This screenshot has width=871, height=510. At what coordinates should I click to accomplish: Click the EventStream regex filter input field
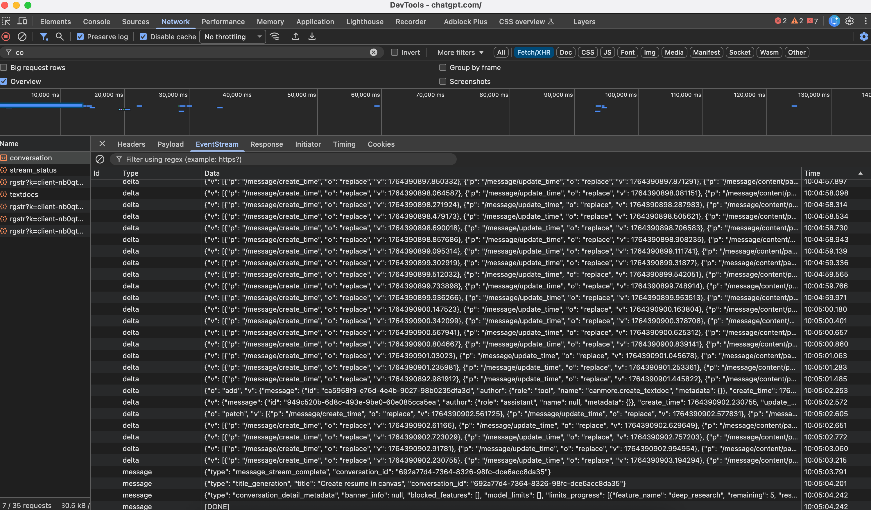284,159
